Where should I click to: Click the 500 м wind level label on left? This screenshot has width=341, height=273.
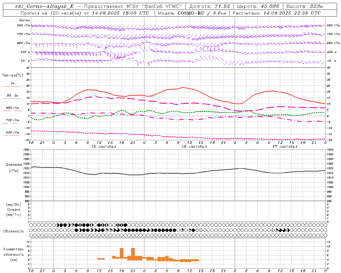pyautogui.click(x=25, y=52)
